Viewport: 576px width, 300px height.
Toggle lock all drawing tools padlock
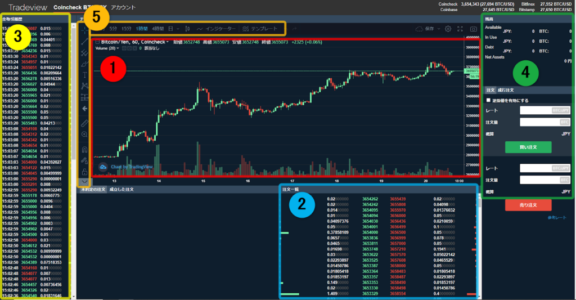[84, 172]
